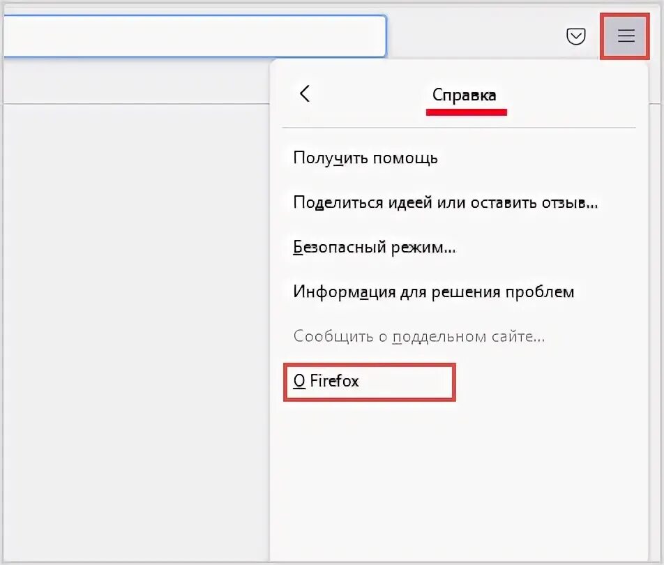Select the О Firefox menu entry
This screenshot has height=565, width=664.
point(369,382)
